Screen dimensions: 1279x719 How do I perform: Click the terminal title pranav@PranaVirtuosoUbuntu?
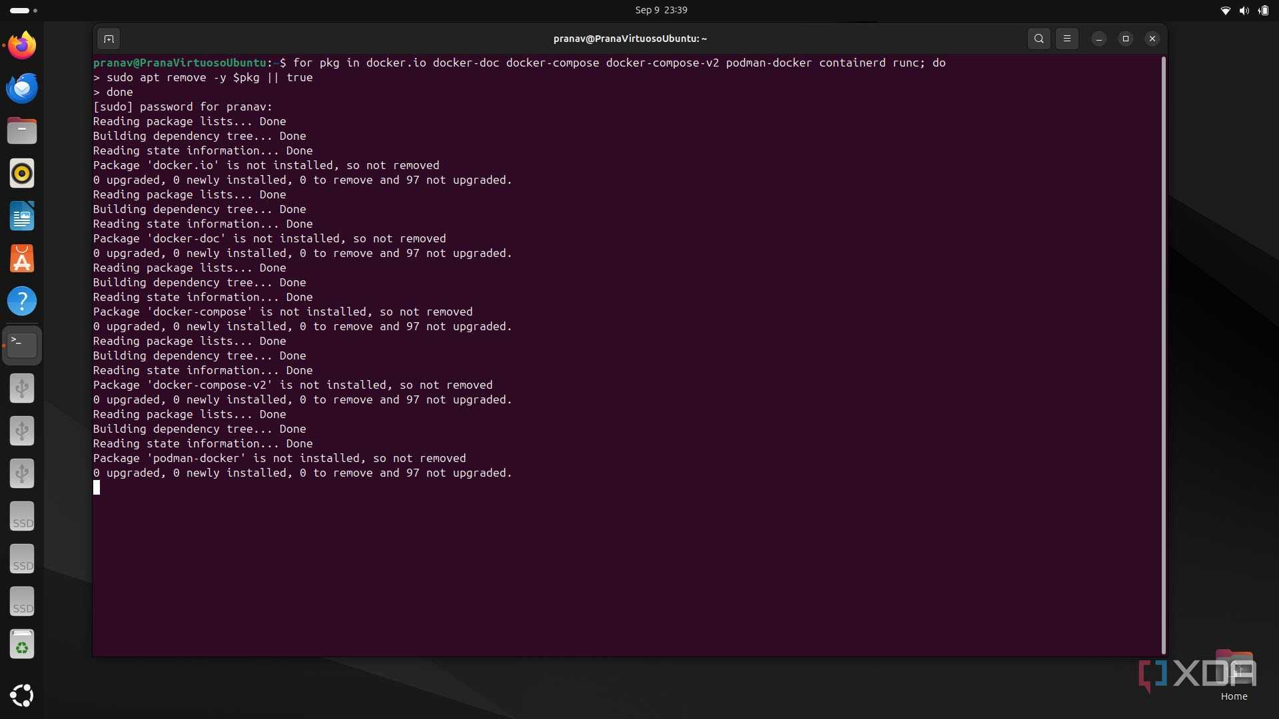pyautogui.click(x=630, y=39)
